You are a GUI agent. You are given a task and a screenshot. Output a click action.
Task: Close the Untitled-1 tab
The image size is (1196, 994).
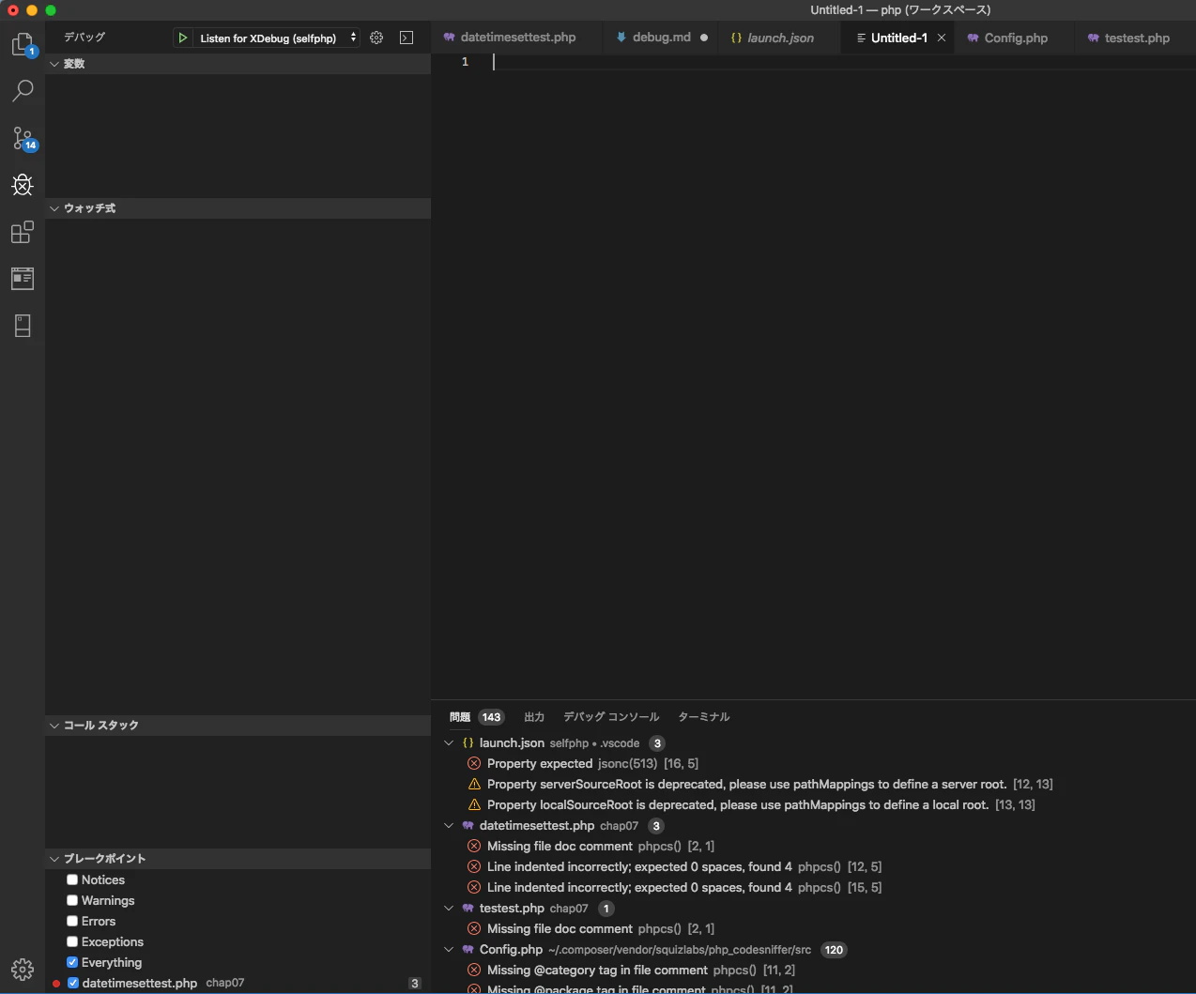point(942,38)
